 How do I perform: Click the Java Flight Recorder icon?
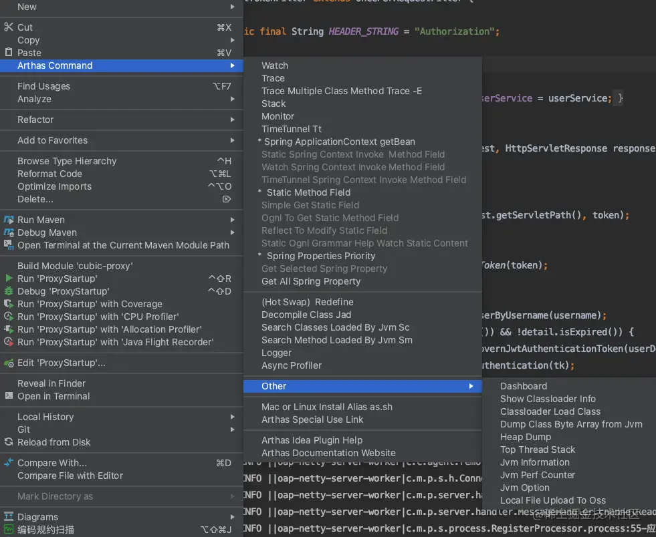[9, 342]
